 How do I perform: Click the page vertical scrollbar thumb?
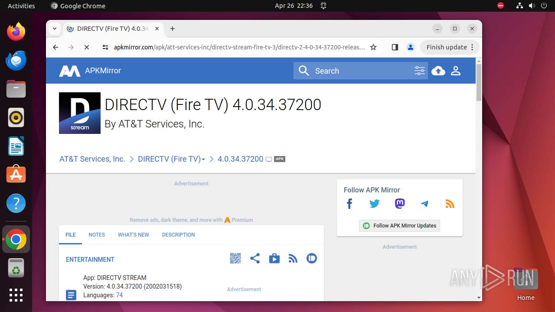tap(479, 82)
